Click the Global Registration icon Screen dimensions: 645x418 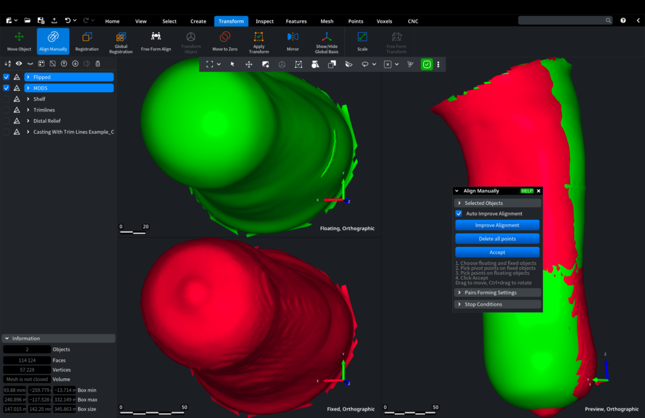pyautogui.click(x=120, y=41)
